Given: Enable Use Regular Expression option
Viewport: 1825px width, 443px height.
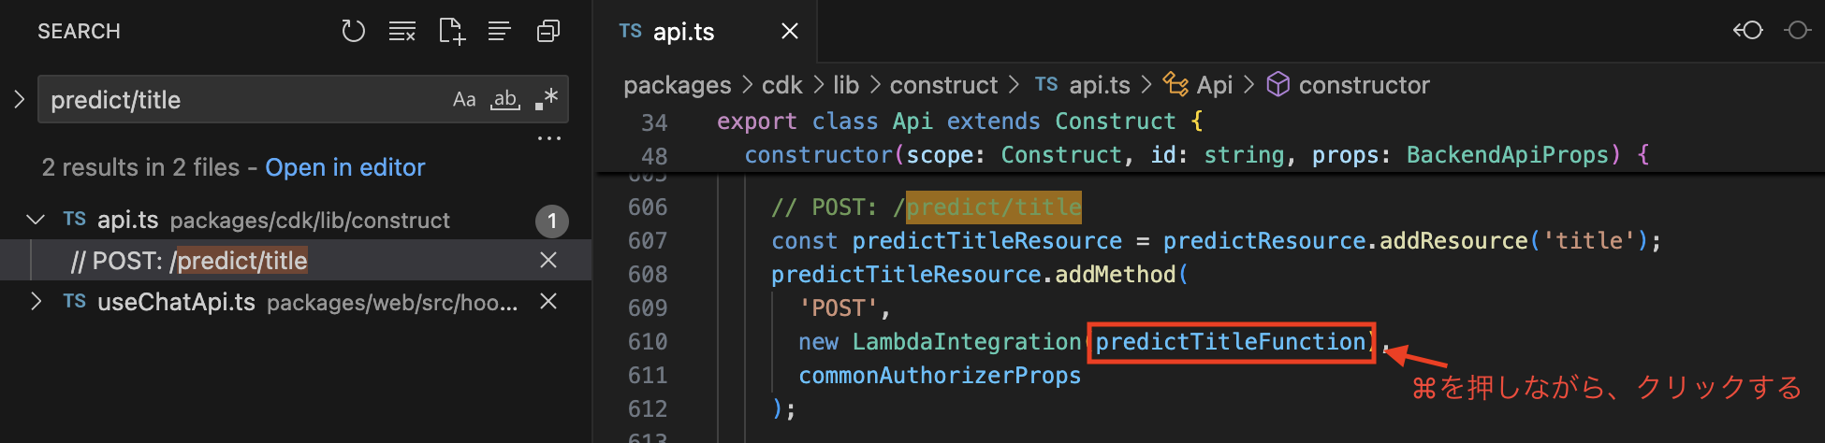Looking at the screenshot, I should coord(547,99).
